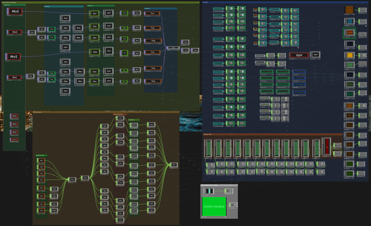Click the topmost Txt node in video network
The height and width of the screenshot is (226, 371).
click(x=124, y=13)
